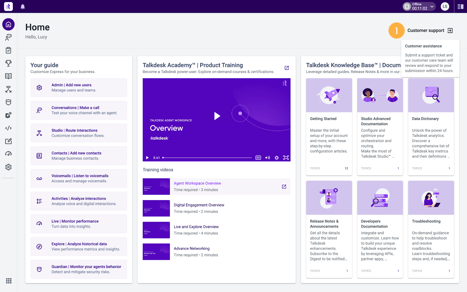Open Conversations icon in the left sidebar
The width and height of the screenshot is (467, 292).
coord(8,37)
